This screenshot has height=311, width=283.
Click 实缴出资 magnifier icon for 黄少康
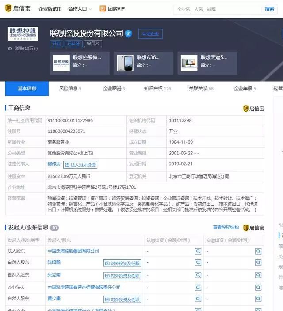tap(258, 299)
